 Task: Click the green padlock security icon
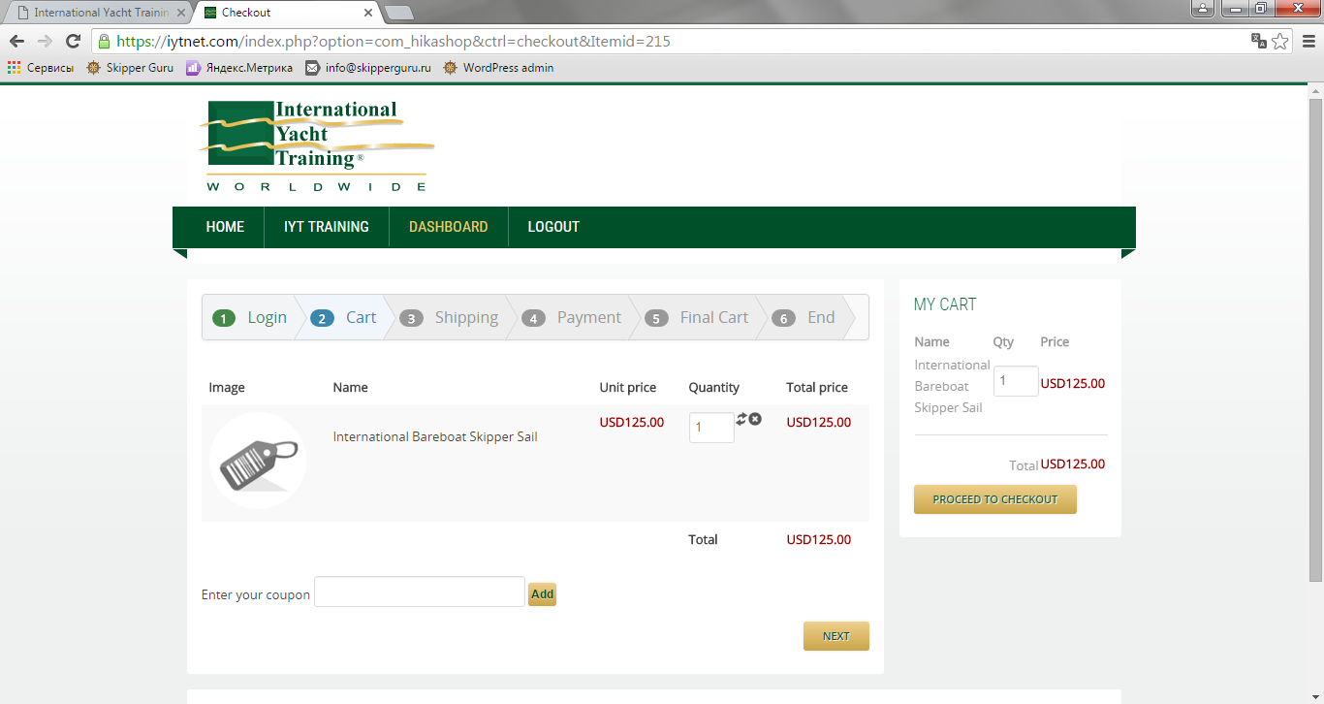pyautogui.click(x=104, y=42)
